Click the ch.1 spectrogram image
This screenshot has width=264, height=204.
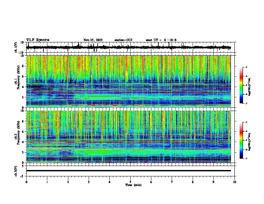pos(128,81)
